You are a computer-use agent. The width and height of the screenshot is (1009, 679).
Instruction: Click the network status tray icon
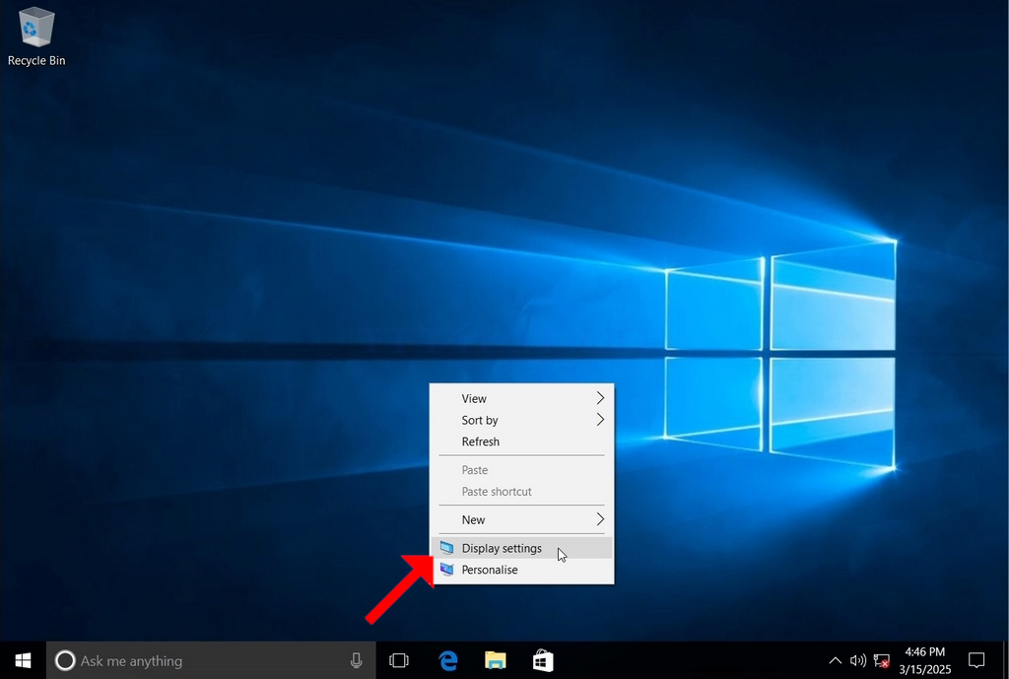tap(881, 661)
